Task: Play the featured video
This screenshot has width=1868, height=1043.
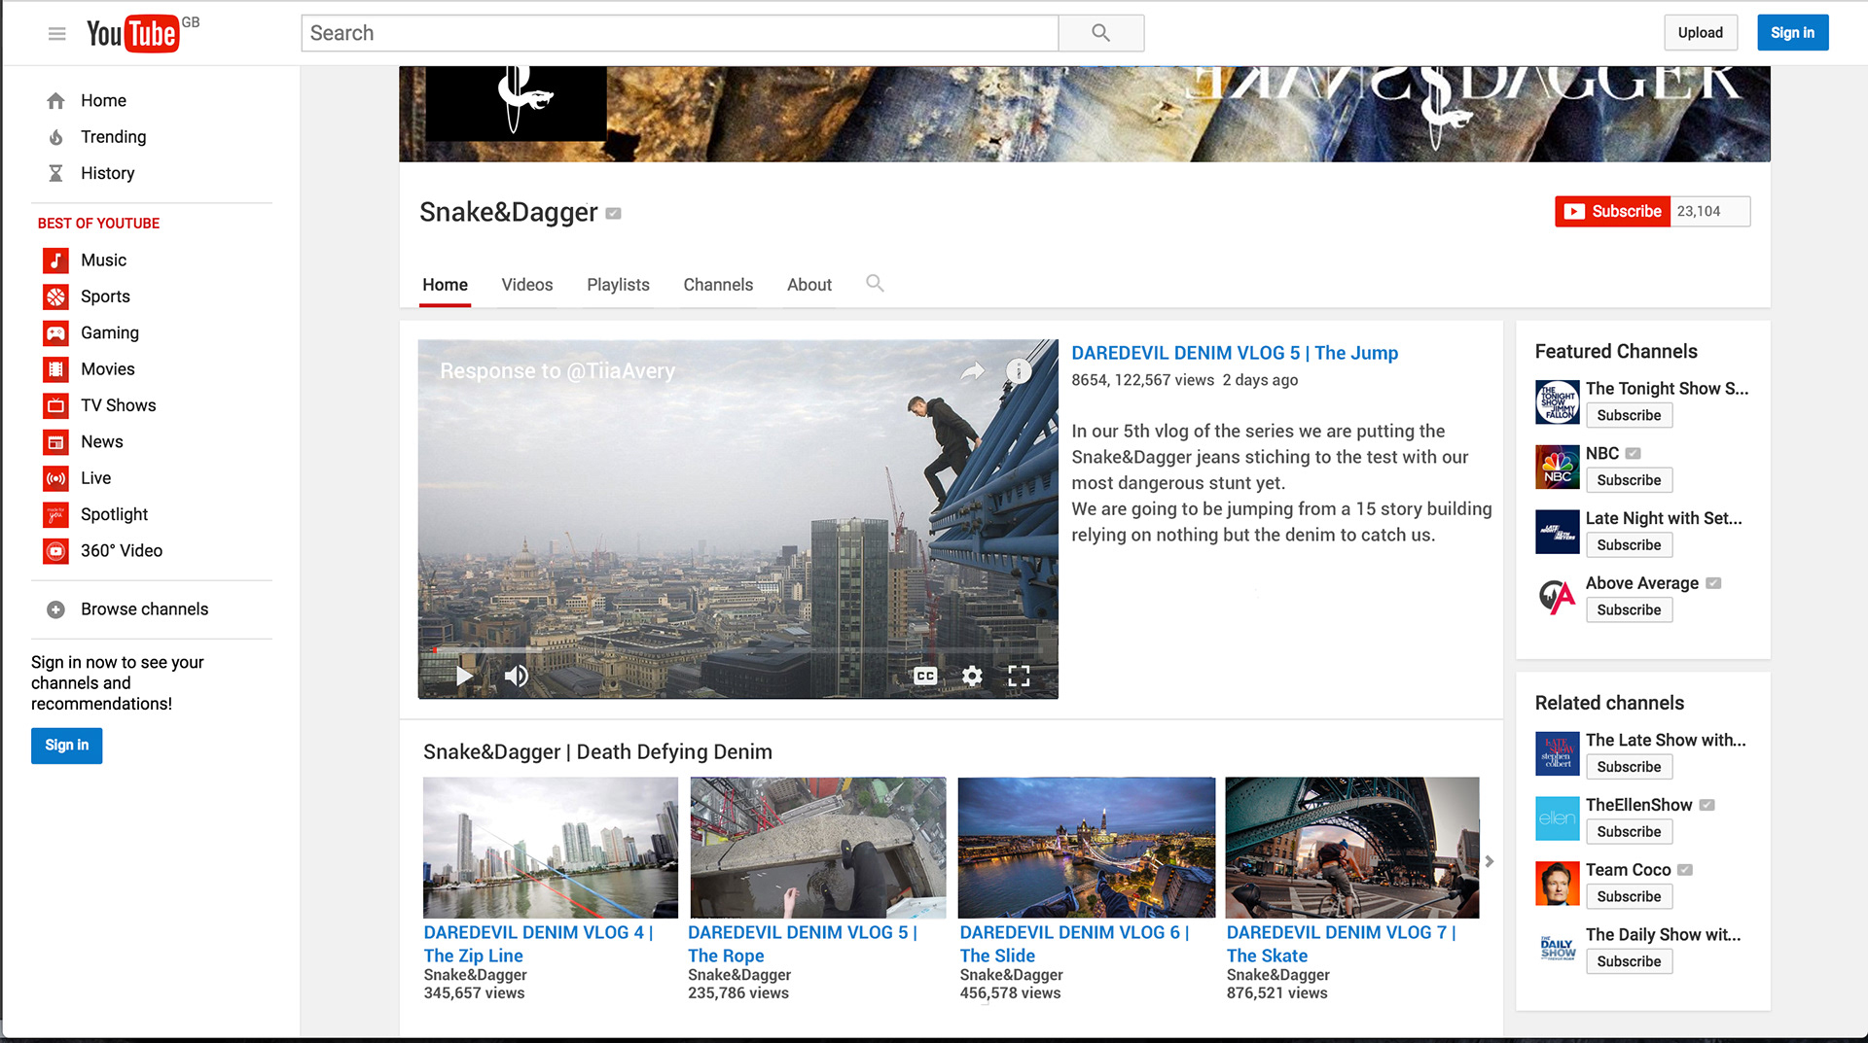Action: pyautogui.click(x=464, y=676)
